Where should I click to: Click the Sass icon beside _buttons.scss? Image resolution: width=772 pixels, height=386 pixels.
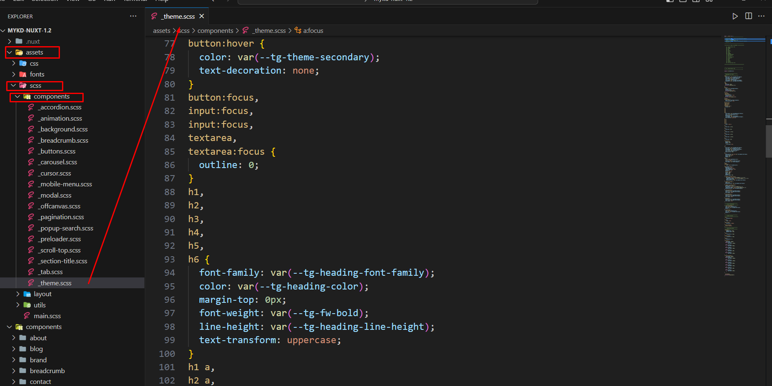click(x=31, y=151)
